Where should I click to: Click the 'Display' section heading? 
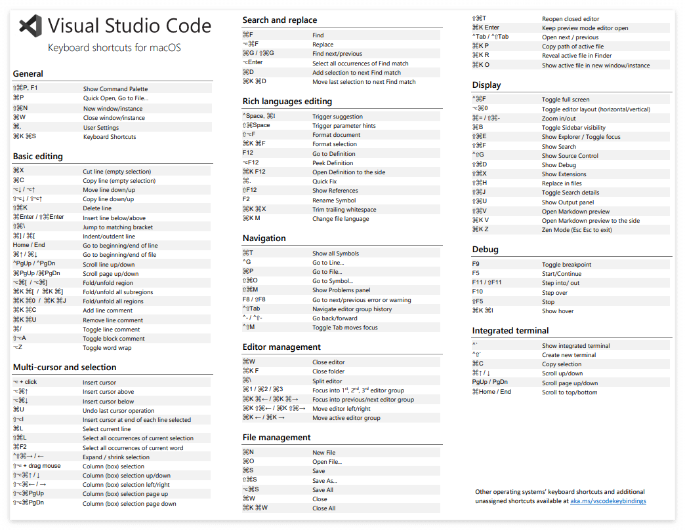(486, 85)
